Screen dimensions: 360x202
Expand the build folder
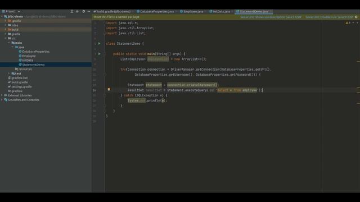click(x=6, y=30)
